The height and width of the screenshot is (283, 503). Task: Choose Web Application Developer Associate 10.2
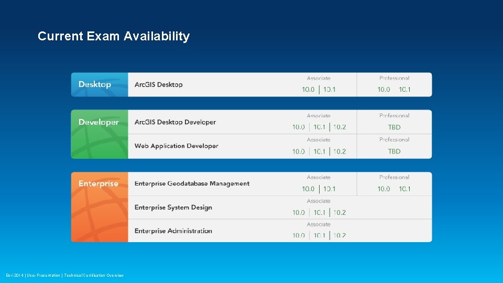[340, 151]
